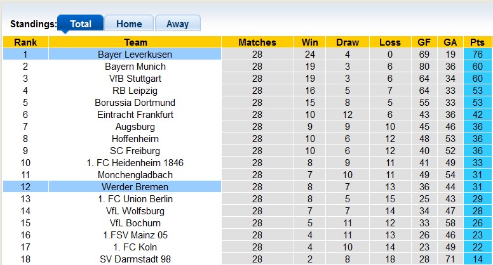Select the Away standings tab

177,24
